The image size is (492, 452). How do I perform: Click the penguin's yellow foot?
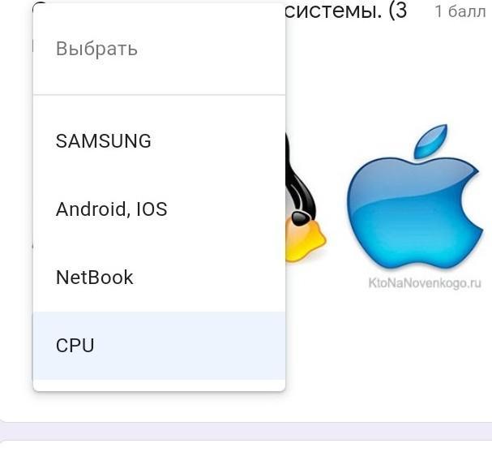point(305,240)
